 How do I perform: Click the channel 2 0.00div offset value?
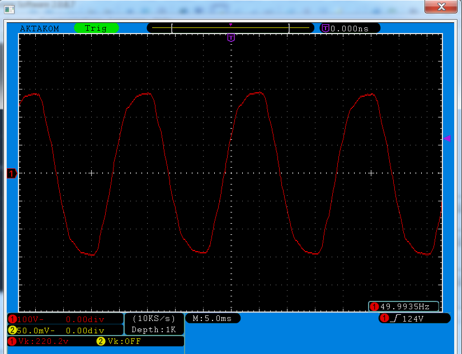point(85,331)
